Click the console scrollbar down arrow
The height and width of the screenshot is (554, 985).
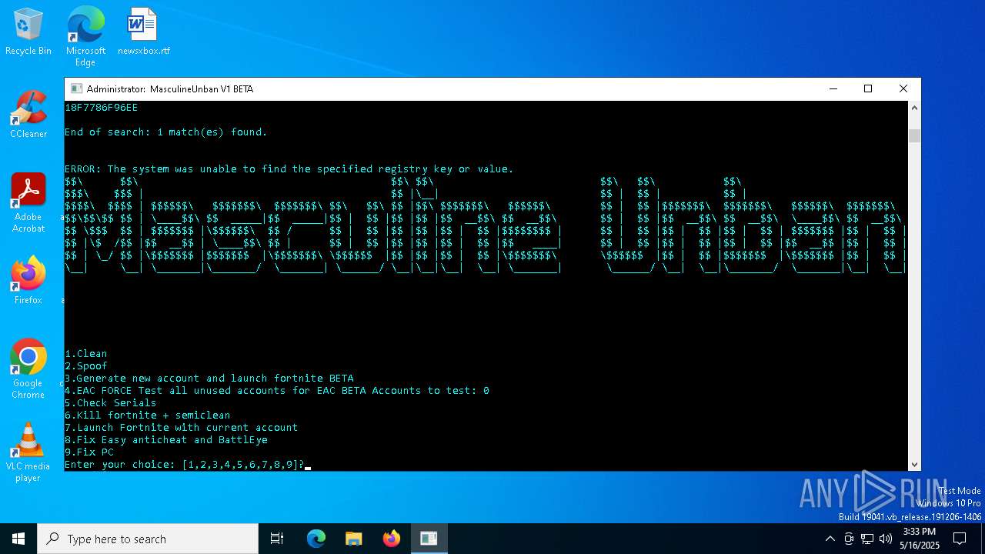[x=914, y=464]
